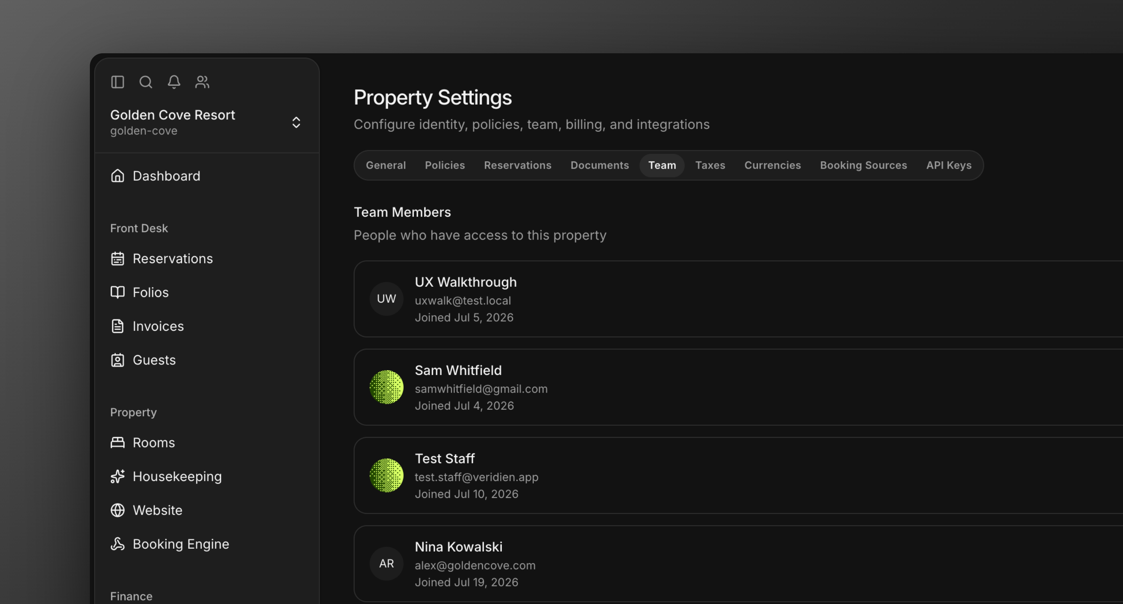Click email alex@goldencove.com

click(x=475, y=566)
